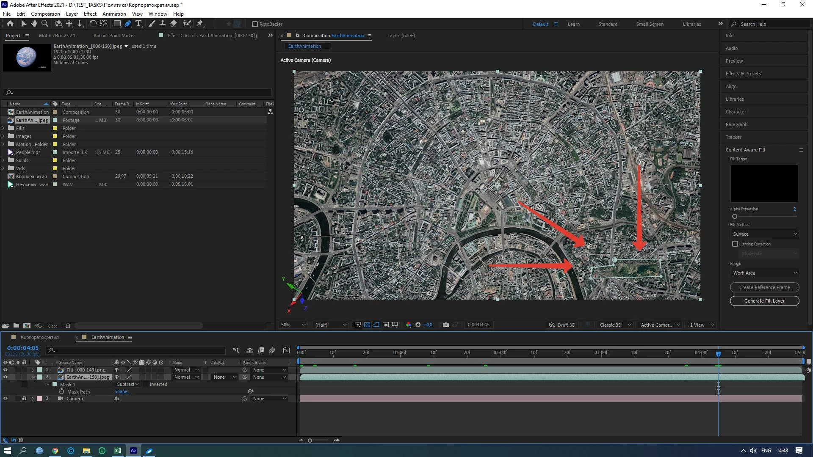Image resolution: width=813 pixels, height=457 pixels.
Task: Expand the Fills folder in Project
Action: tap(4, 128)
